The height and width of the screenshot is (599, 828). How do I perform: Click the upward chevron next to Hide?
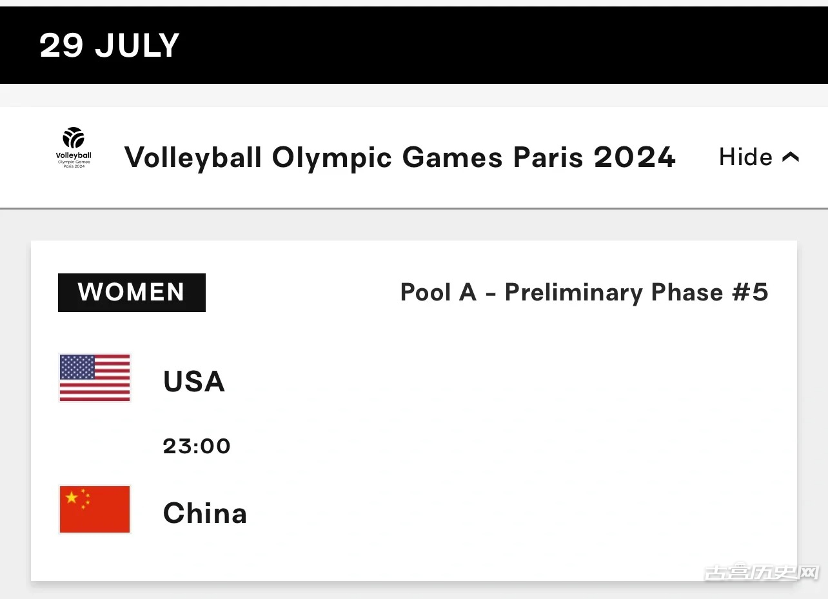pos(791,157)
